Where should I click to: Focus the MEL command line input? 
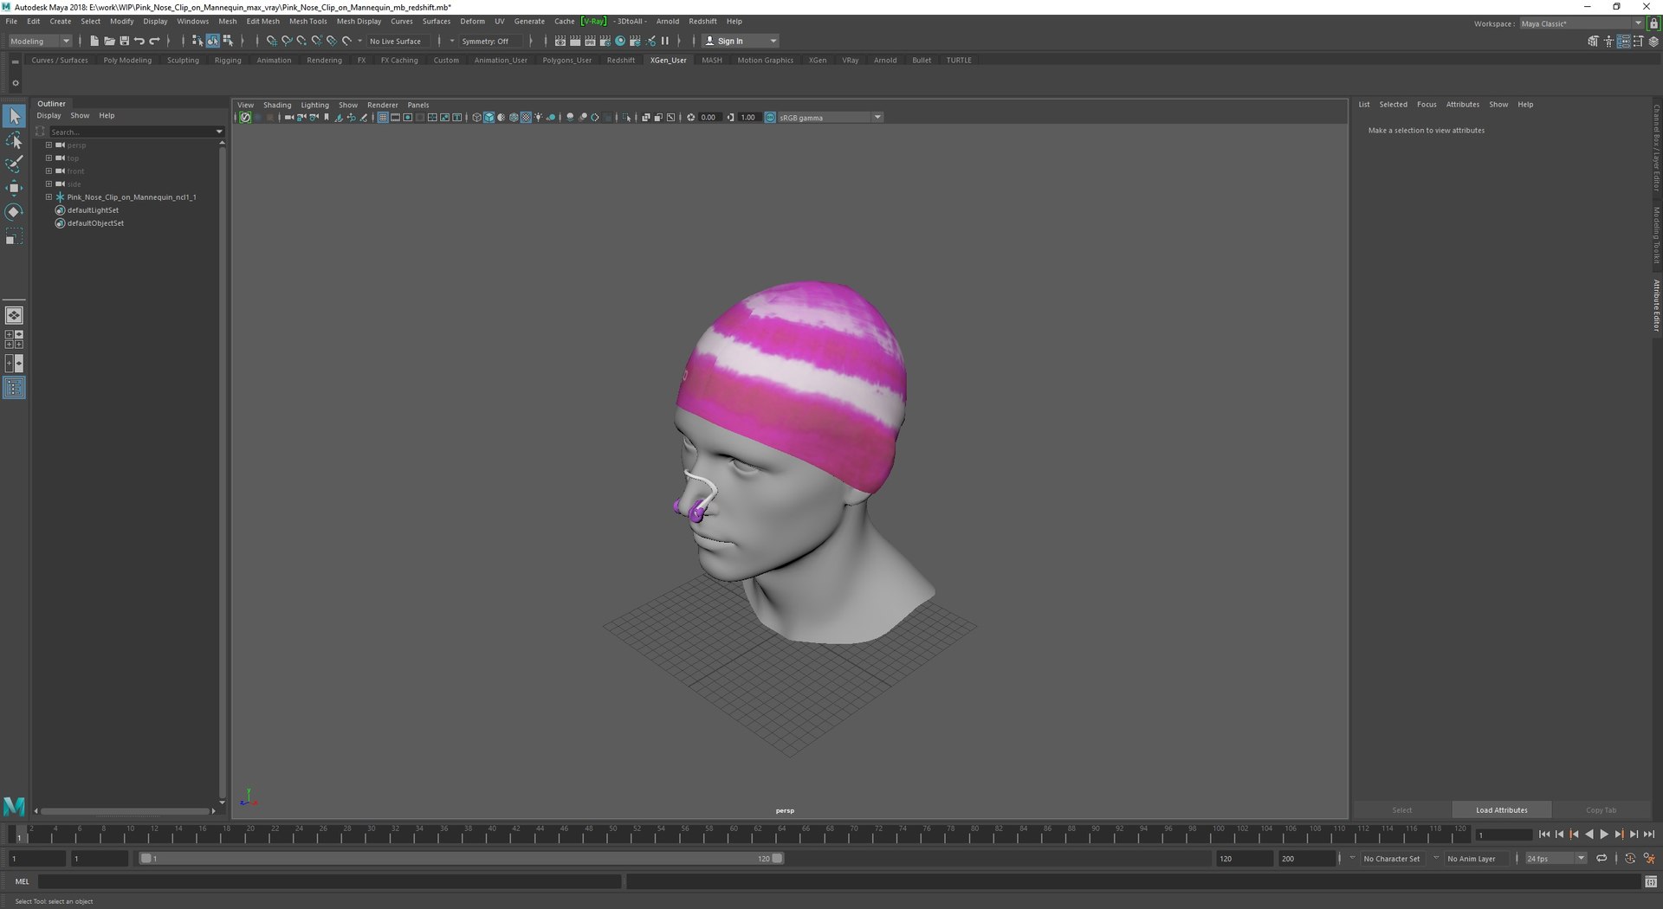point(329,881)
